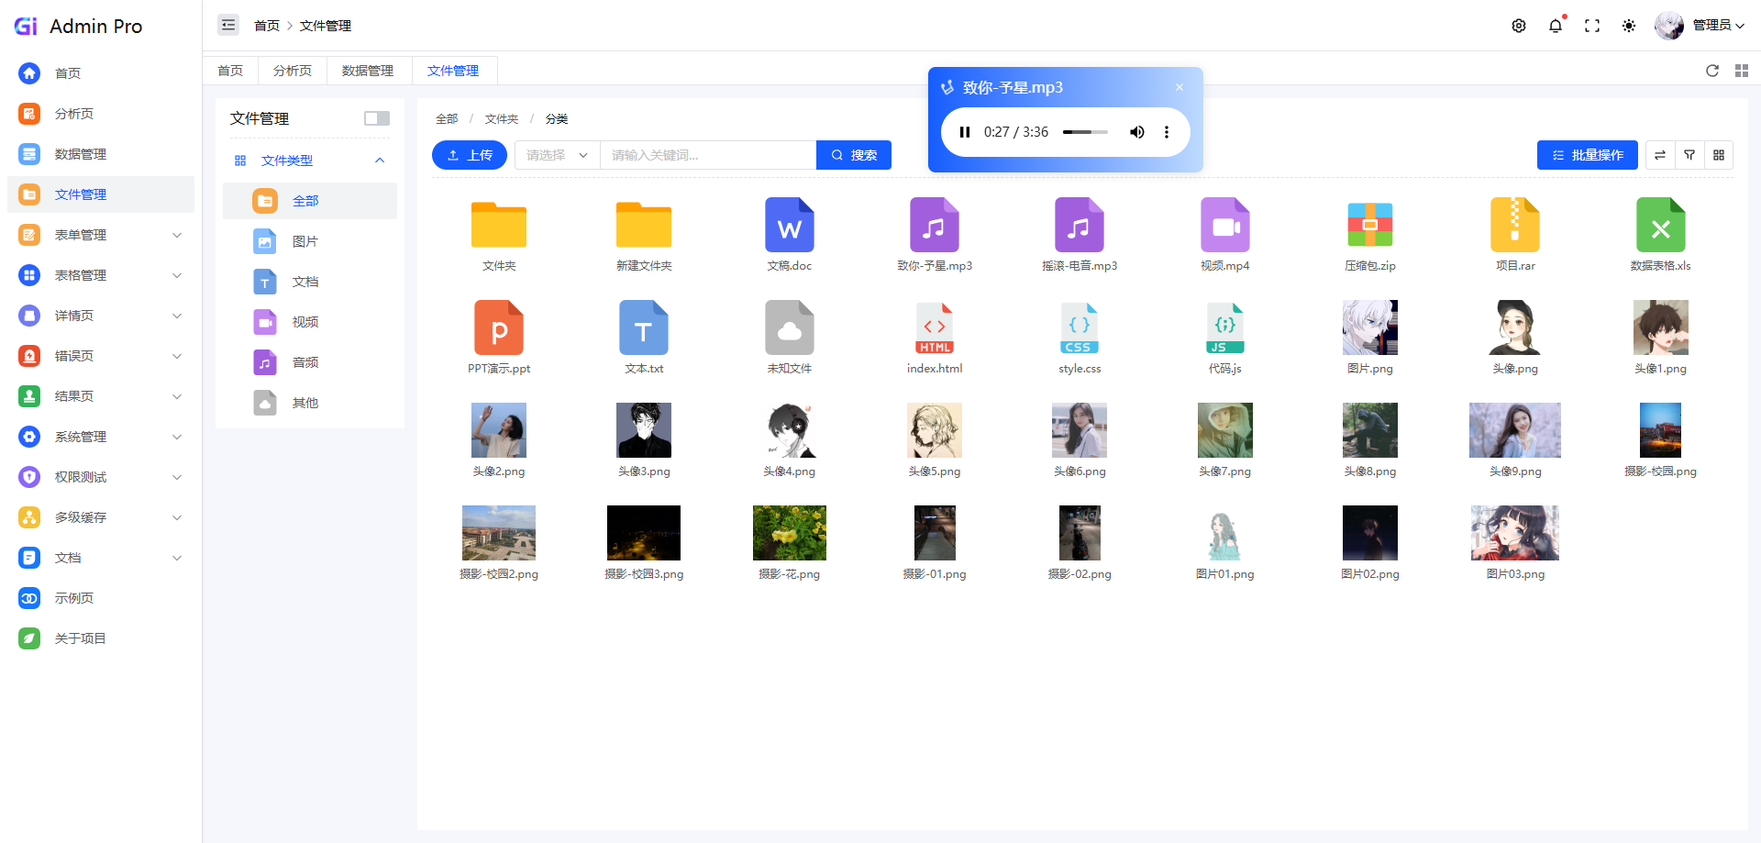Click the notification bell icon
Screen dimensions: 1761x843
[x=1555, y=26]
